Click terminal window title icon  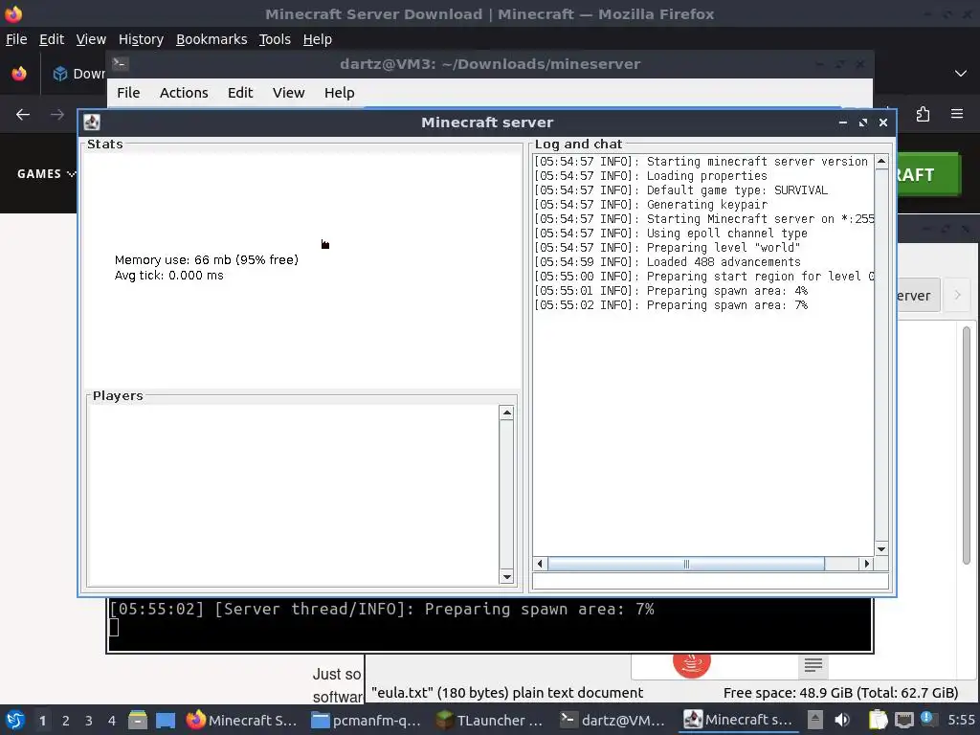(120, 64)
